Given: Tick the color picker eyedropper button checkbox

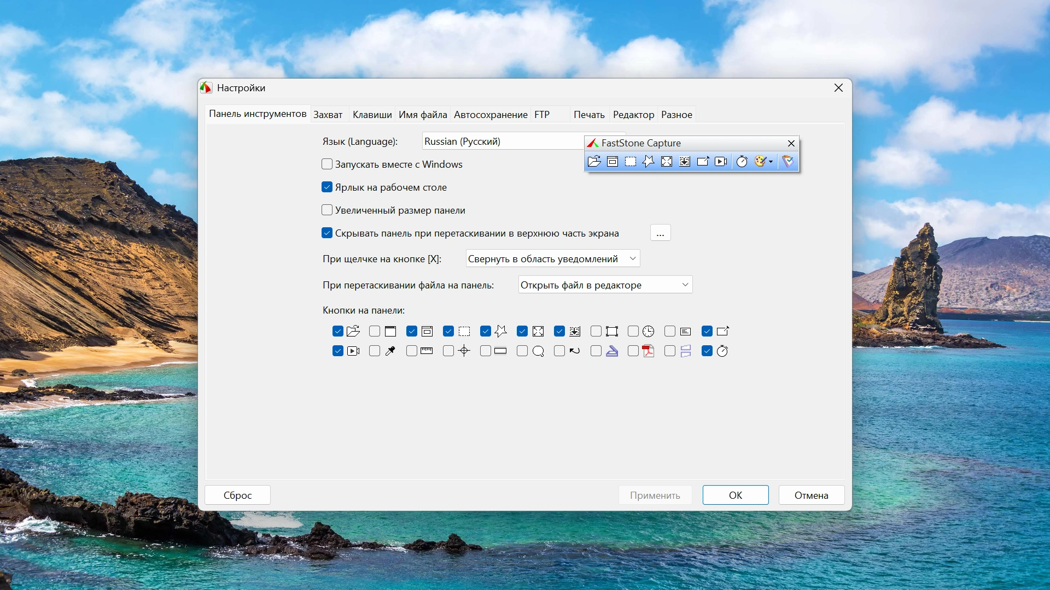Looking at the screenshot, I should click(x=375, y=351).
